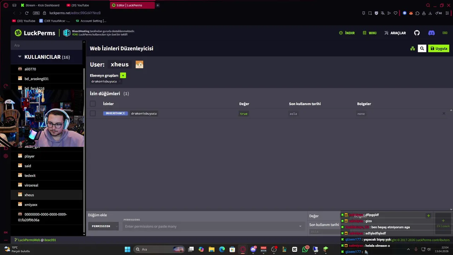Select user xheus in sidebar
This screenshot has width=453, height=255.
[47, 195]
